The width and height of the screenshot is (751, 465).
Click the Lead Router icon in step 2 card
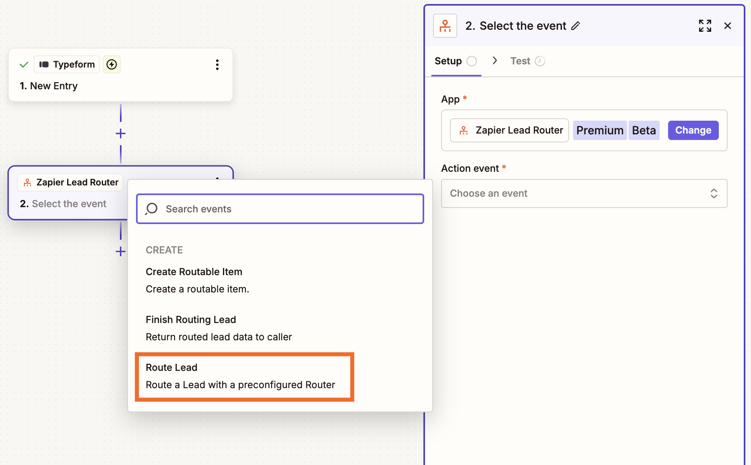pyautogui.click(x=27, y=183)
